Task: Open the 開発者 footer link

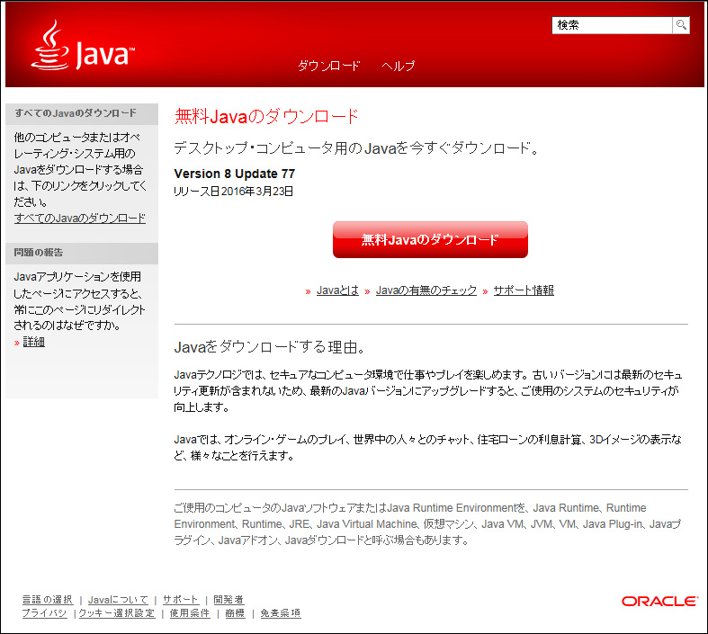Action: 229,600
